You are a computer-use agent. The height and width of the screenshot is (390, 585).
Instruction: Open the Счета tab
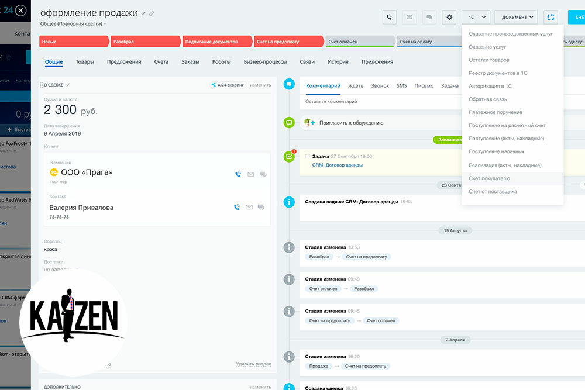pyautogui.click(x=161, y=62)
